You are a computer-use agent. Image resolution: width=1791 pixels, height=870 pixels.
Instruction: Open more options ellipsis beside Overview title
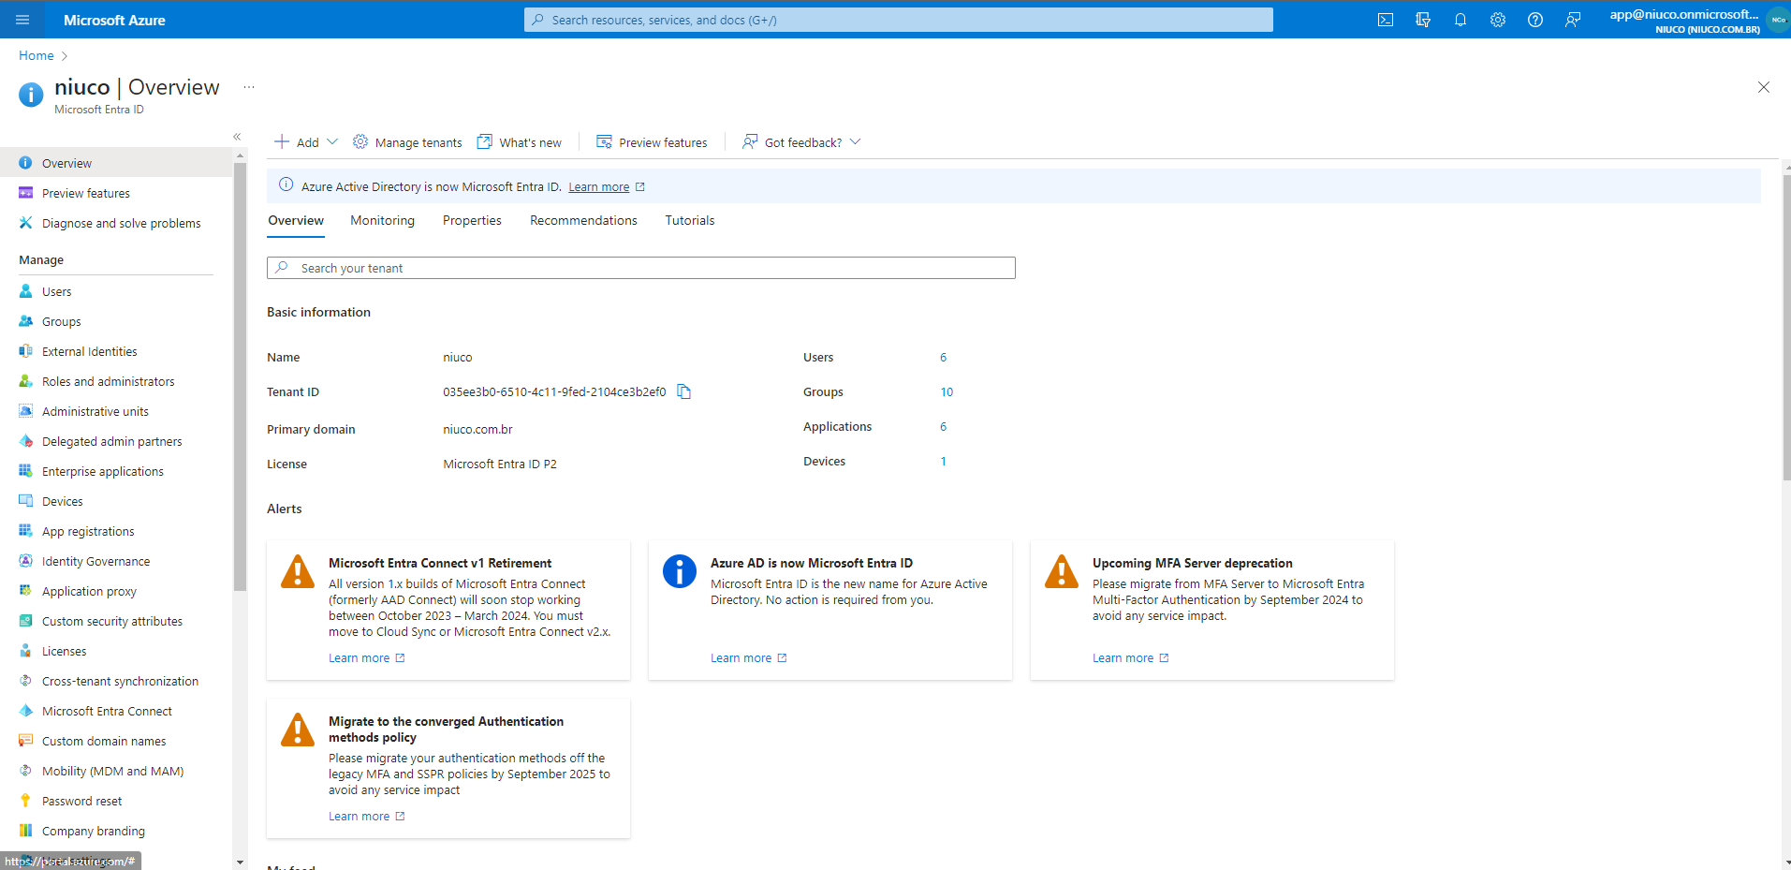[x=249, y=87]
